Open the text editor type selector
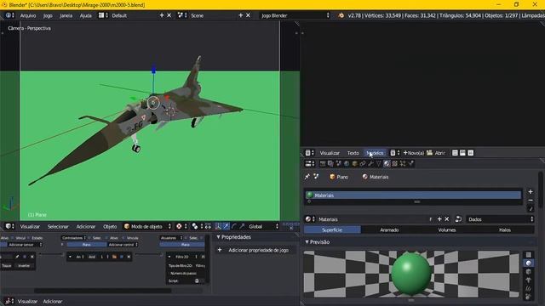Image resolution: width=545 pixels, height=306 pixels. tap(310, 153)
